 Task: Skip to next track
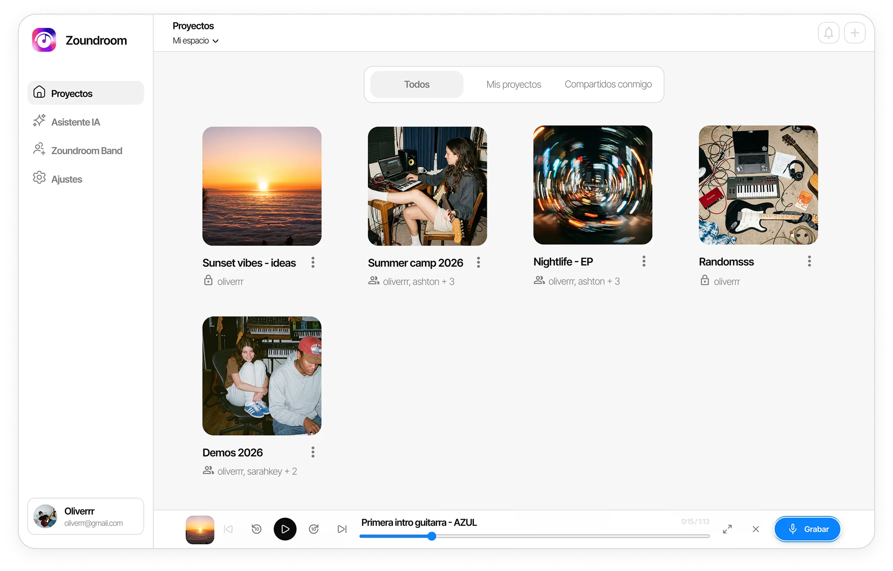(x=342, y=529)
